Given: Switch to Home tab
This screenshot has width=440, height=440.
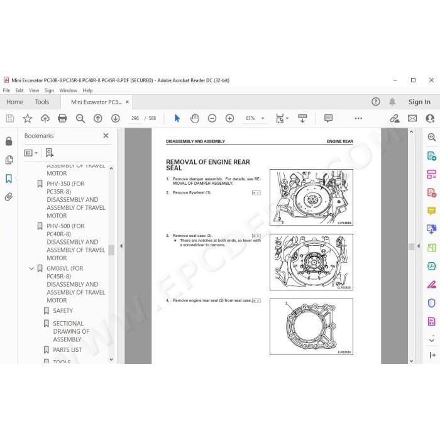Looking at the screenshot, I should click(14, 102).
